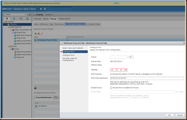Select the IPv4 tab below the profile list

[56, 97]
